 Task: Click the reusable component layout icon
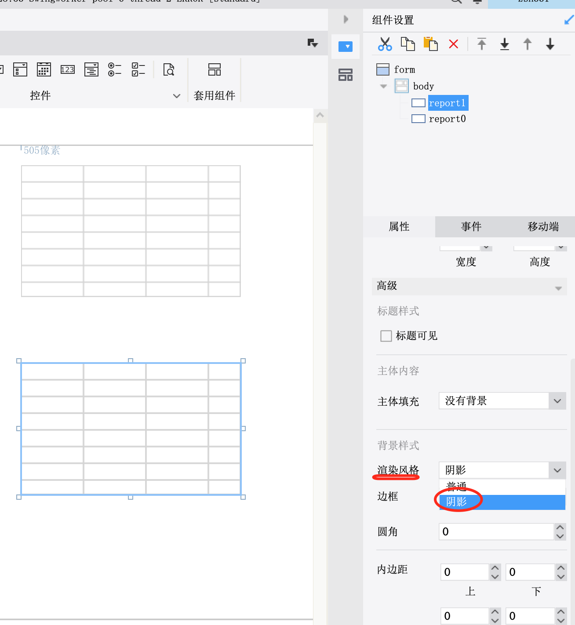pyautogui.click(x=215, y=69)
